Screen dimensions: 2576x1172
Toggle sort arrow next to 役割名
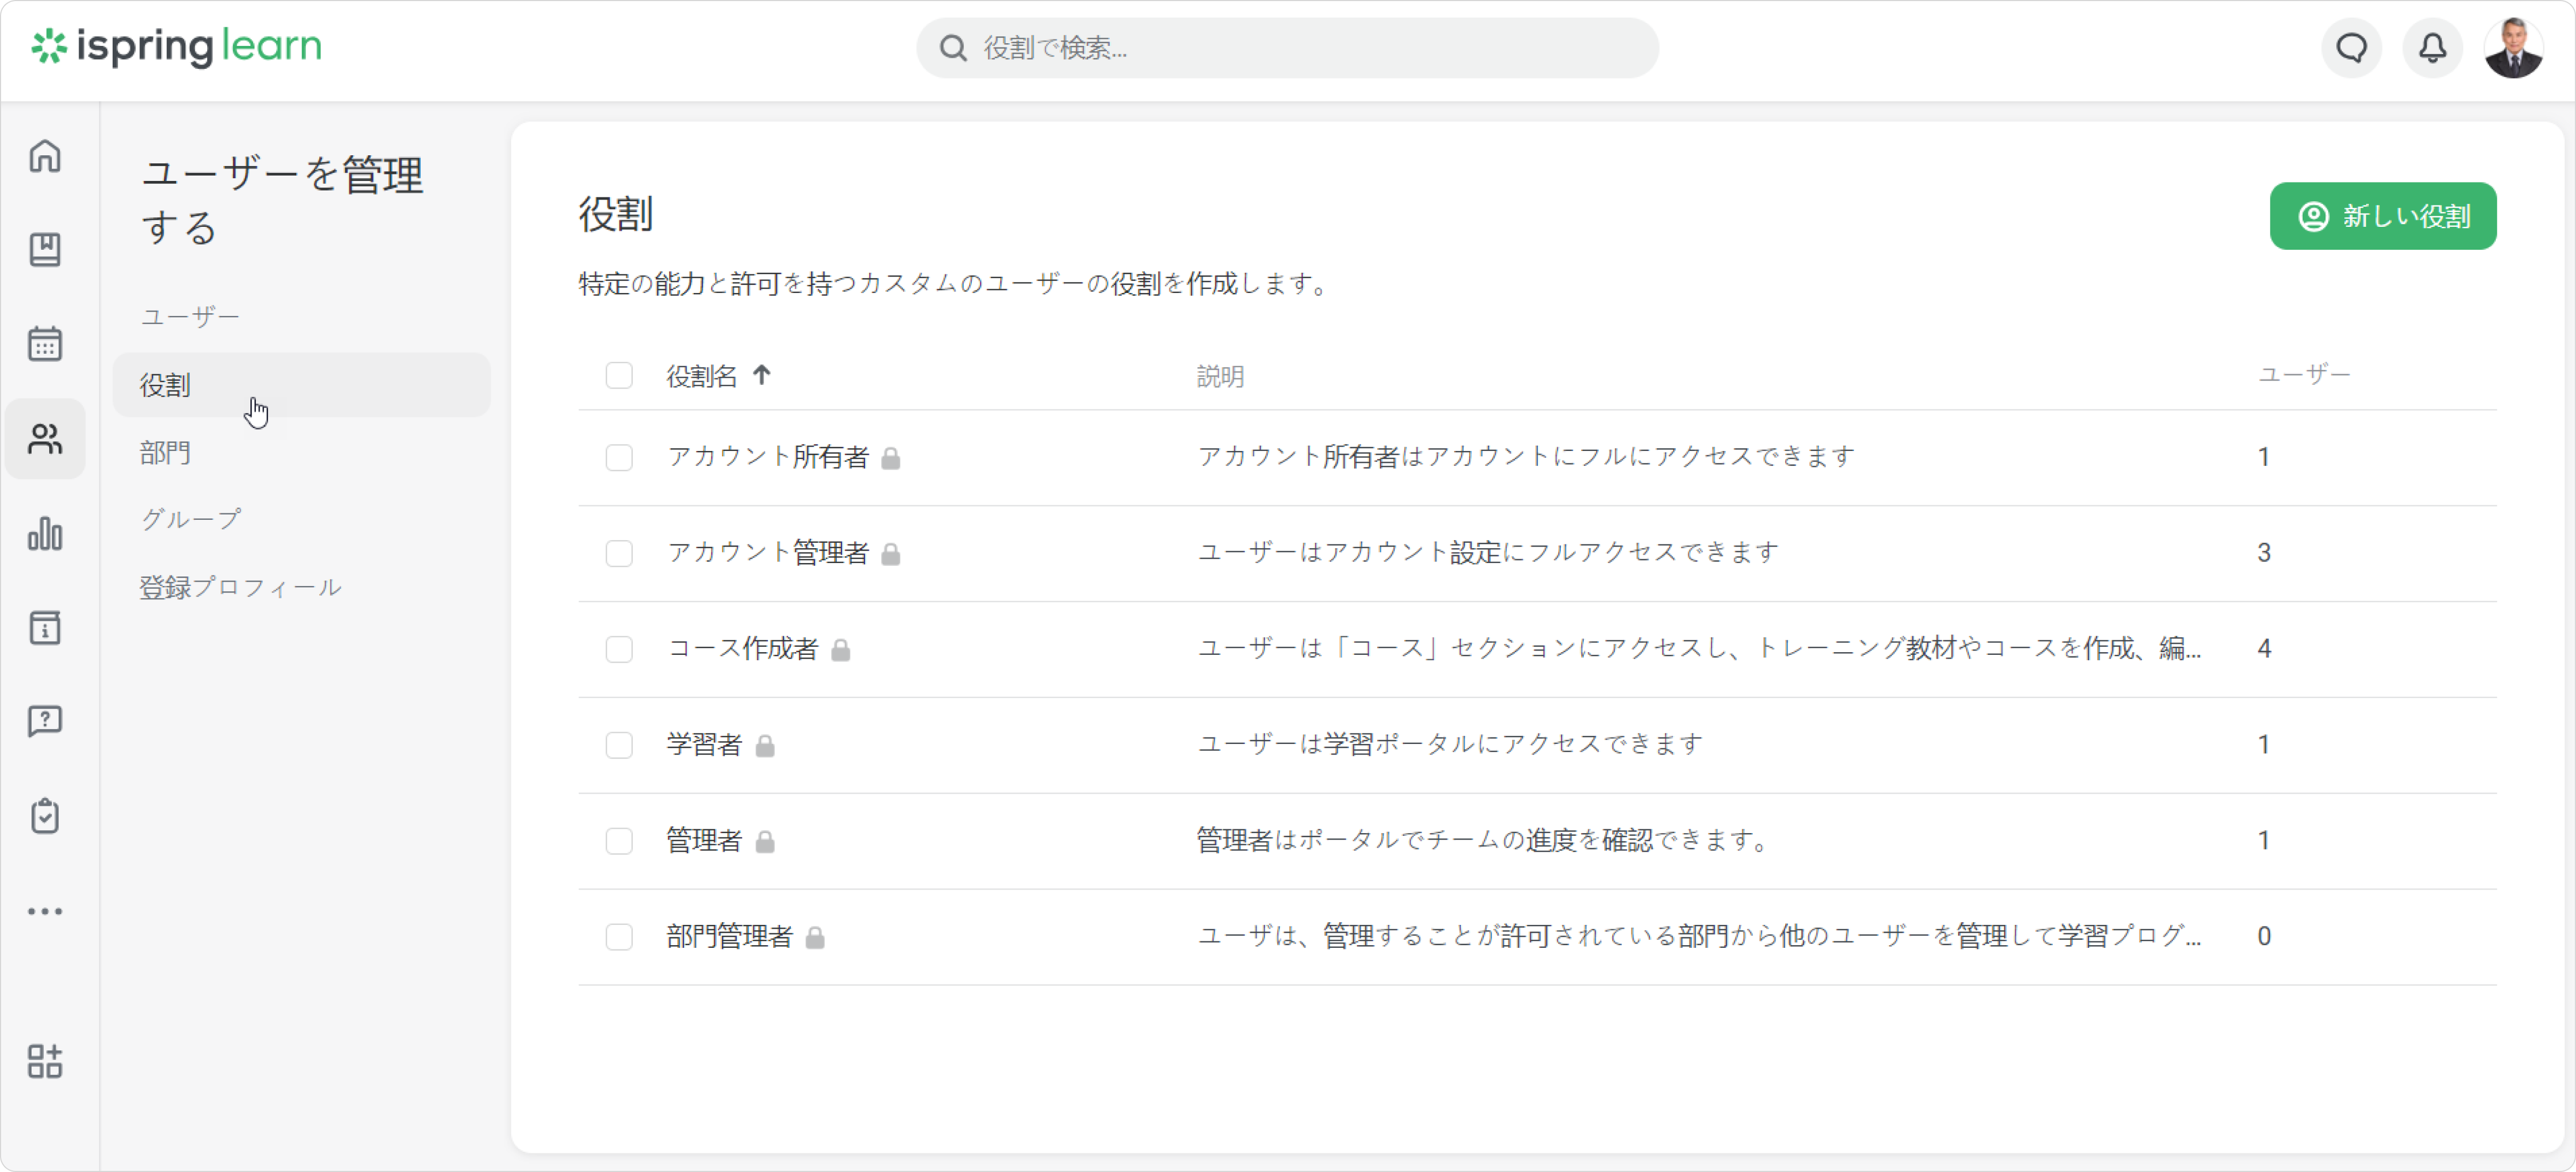[x=762, y=375]
